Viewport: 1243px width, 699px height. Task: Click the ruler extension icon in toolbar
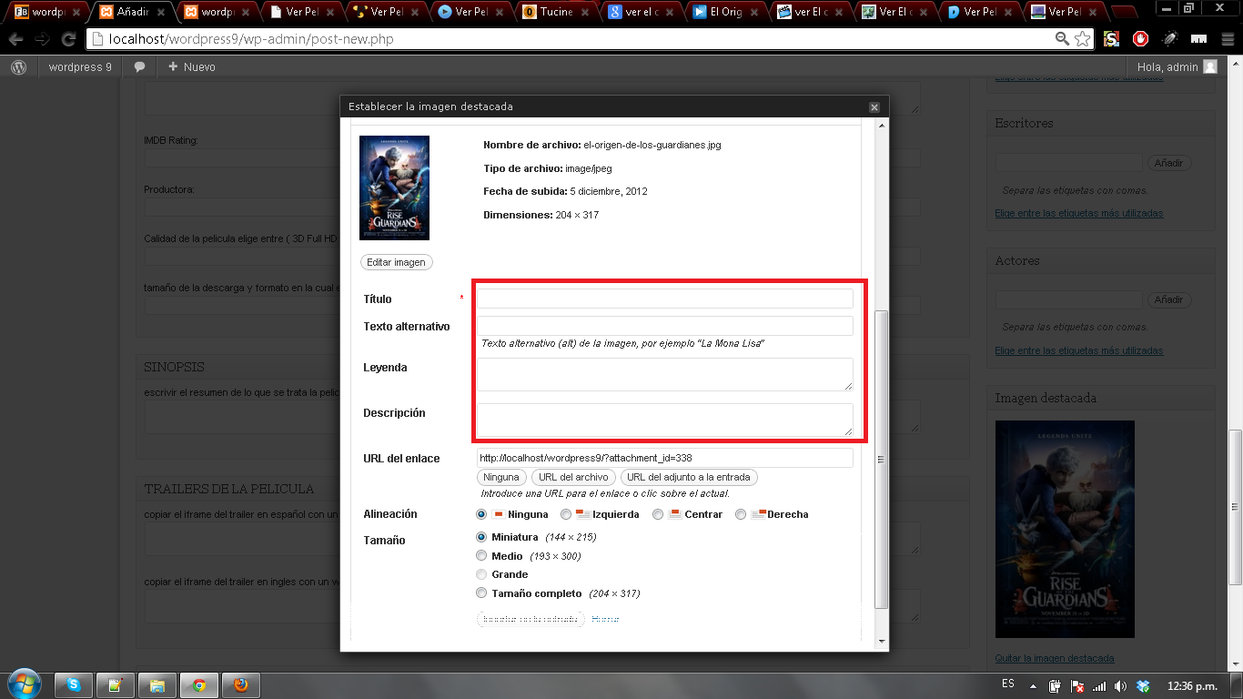coord(1198,39)
